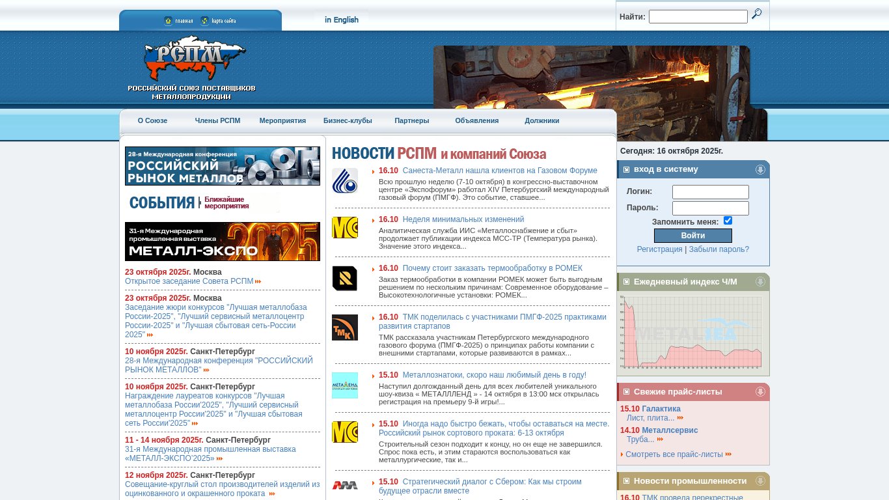Click logo beside Неделя минимальных изменений
The height and width of the screenshot is (500, 889).
coord(345,228)
